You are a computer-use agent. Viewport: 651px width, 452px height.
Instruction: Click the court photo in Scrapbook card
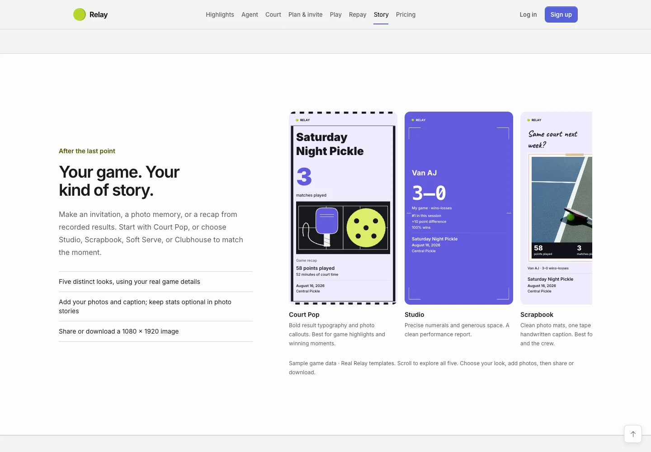click(x=562, y=199)
